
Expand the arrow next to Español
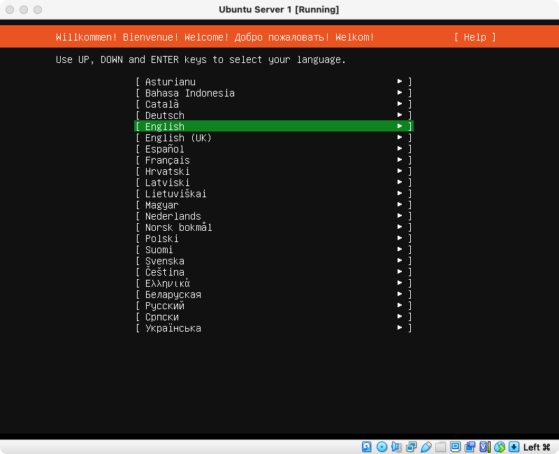(x=400, y=149)
